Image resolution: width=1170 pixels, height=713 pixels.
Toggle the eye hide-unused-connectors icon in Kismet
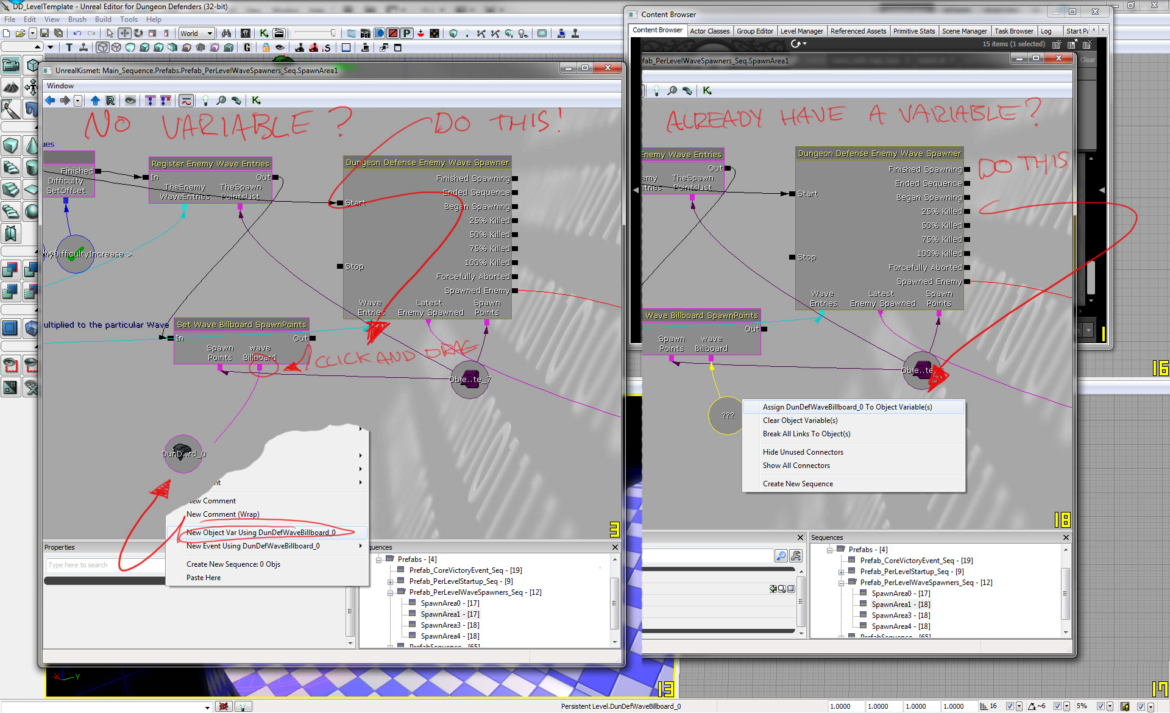(x=130, y=101)
